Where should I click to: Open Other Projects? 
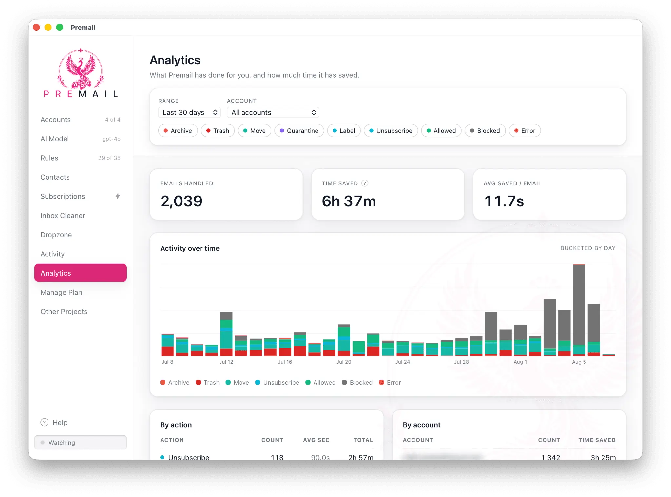pyautogui.click(x=80, y=311)
